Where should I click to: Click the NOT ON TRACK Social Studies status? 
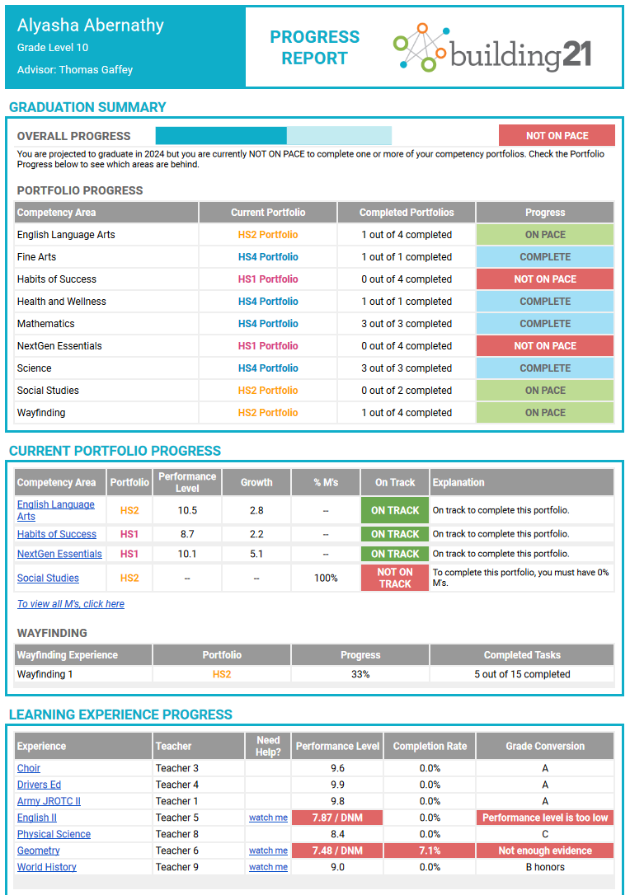coord(395,578)
